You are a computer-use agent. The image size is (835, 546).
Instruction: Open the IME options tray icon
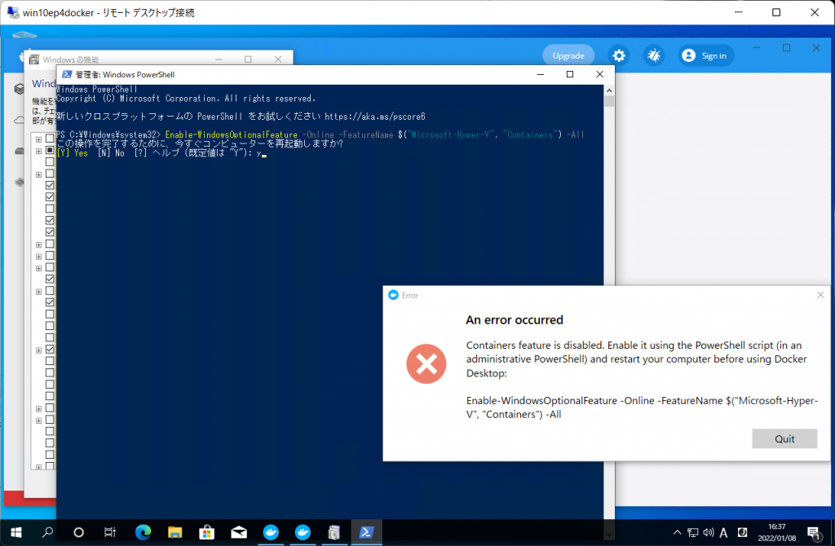tap(742, 532)
